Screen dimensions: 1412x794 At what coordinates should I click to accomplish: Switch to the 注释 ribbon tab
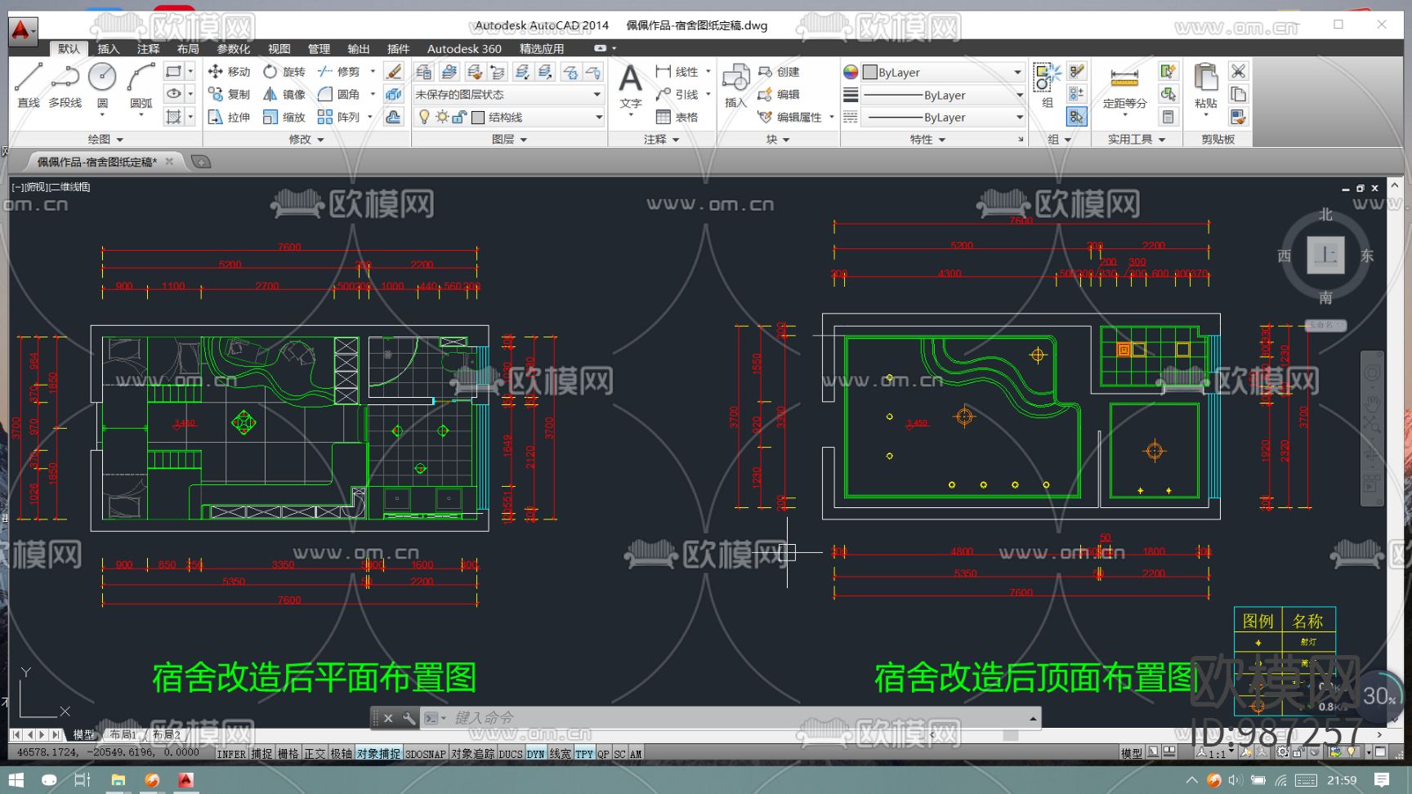[x=148, y=49]
